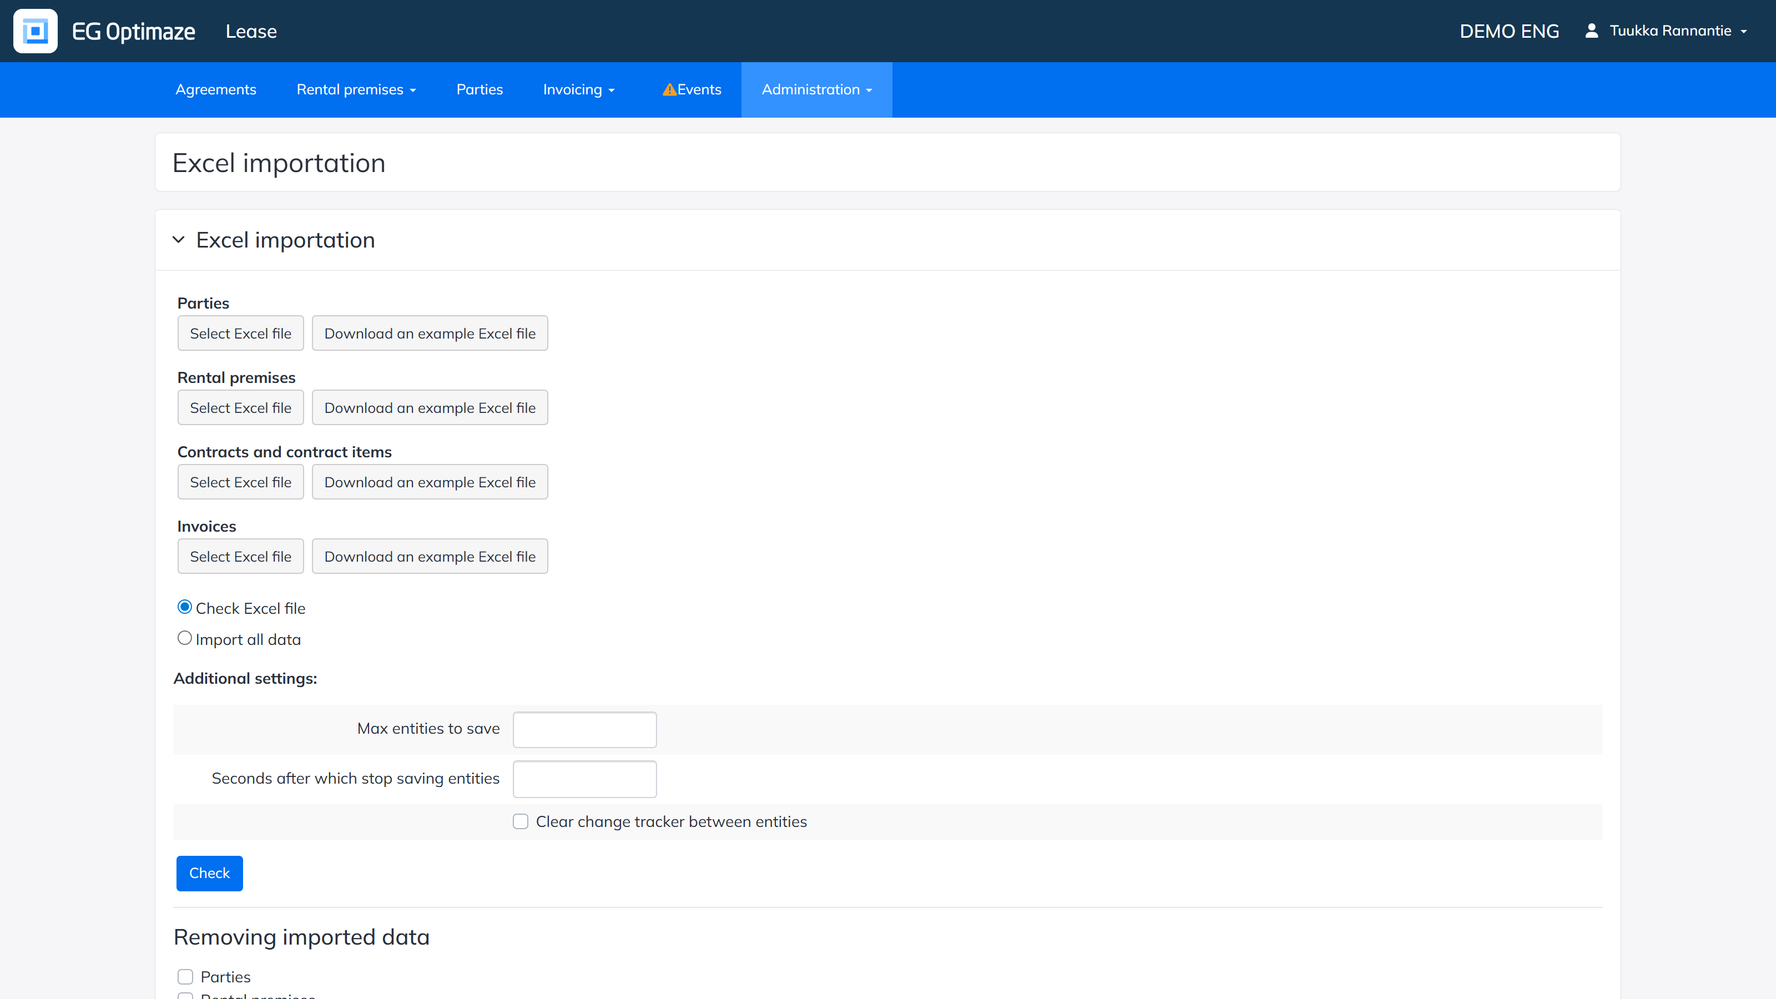Click the Events warning triangle icon
This screenshot has width=1776, height=999.
tap(669, 89)
